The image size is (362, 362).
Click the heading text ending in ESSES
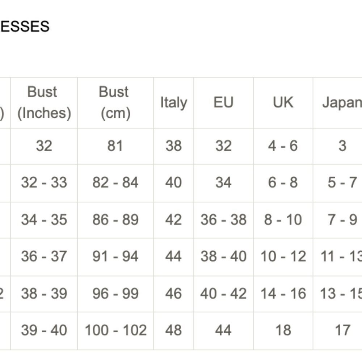click(x=25, y=26)
